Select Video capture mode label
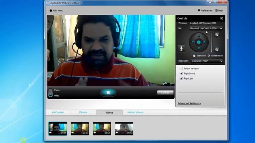The image size is (255, 143). (56, 95)
